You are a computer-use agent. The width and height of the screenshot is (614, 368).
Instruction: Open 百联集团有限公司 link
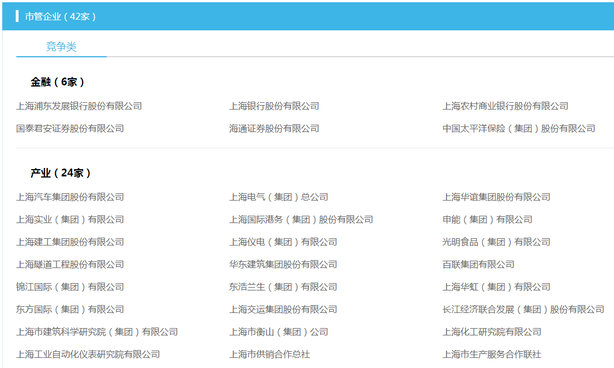click(479, 264)
